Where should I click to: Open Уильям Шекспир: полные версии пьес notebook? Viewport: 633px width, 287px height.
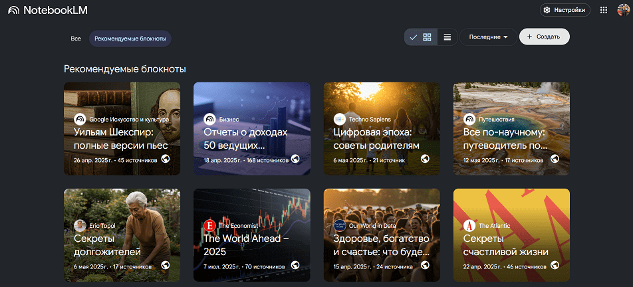coord(122,129)
